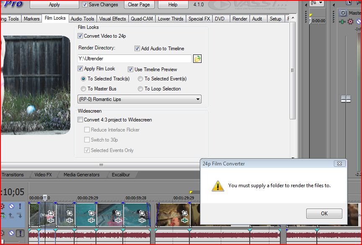Viewport: 362px width, 245px height.
Task: Show the Excalibur tab
Action: pos(121,175)
